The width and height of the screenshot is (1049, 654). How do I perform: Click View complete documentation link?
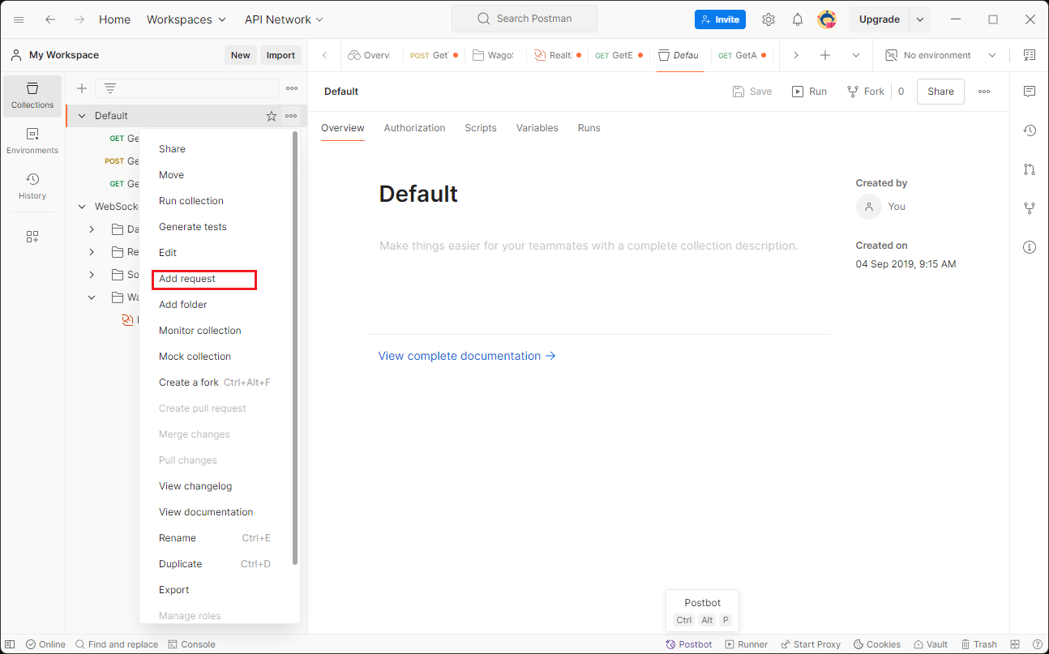(467, 356)
